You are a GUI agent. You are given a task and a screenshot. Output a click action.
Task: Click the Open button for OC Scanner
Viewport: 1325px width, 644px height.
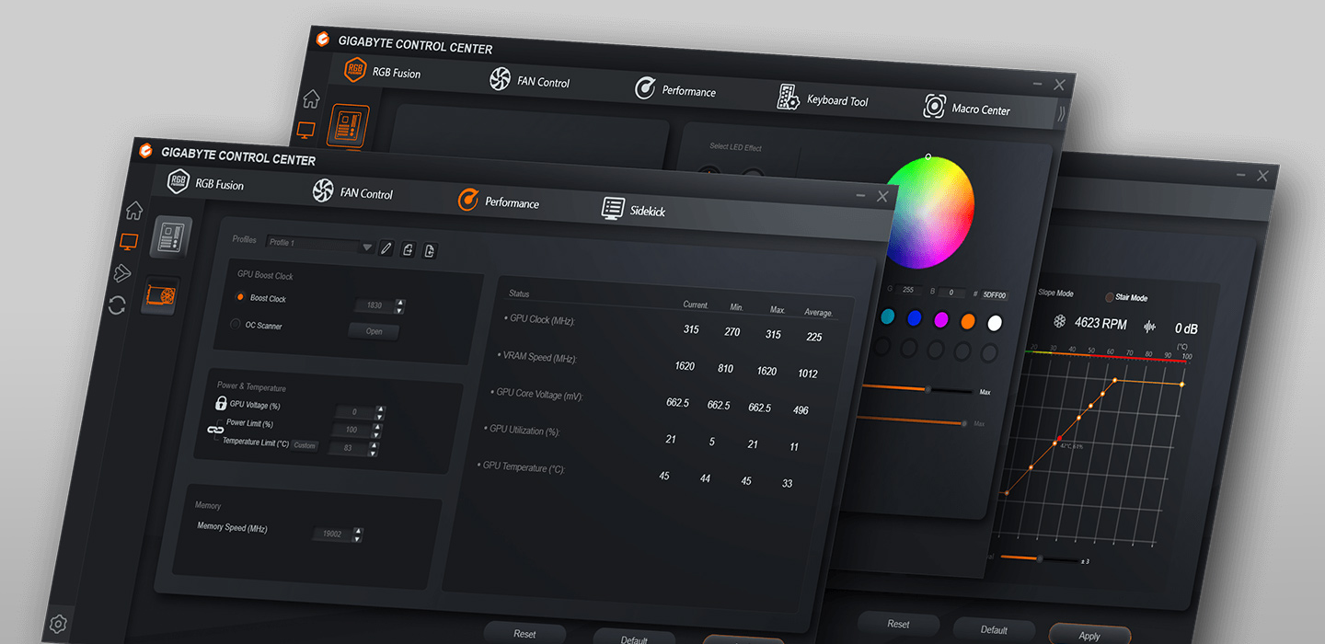coord(374,331)
